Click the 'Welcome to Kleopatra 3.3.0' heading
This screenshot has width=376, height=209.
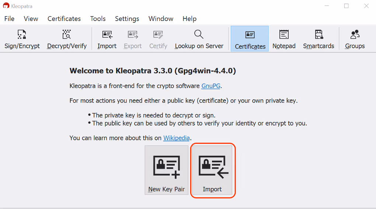coord(153,71)
